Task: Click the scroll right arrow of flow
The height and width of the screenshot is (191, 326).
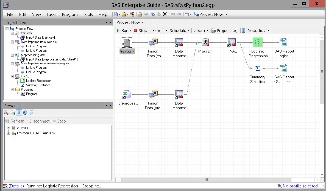Action: (317, 180)
